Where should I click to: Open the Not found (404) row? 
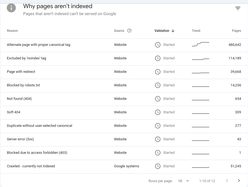(19, 99)
